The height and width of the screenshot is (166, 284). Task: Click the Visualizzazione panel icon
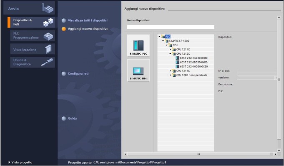(48, 49)
